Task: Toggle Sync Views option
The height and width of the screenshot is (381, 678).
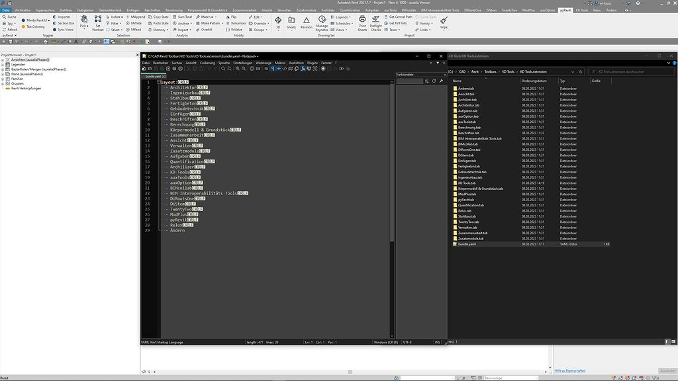Action: (63, 30)
